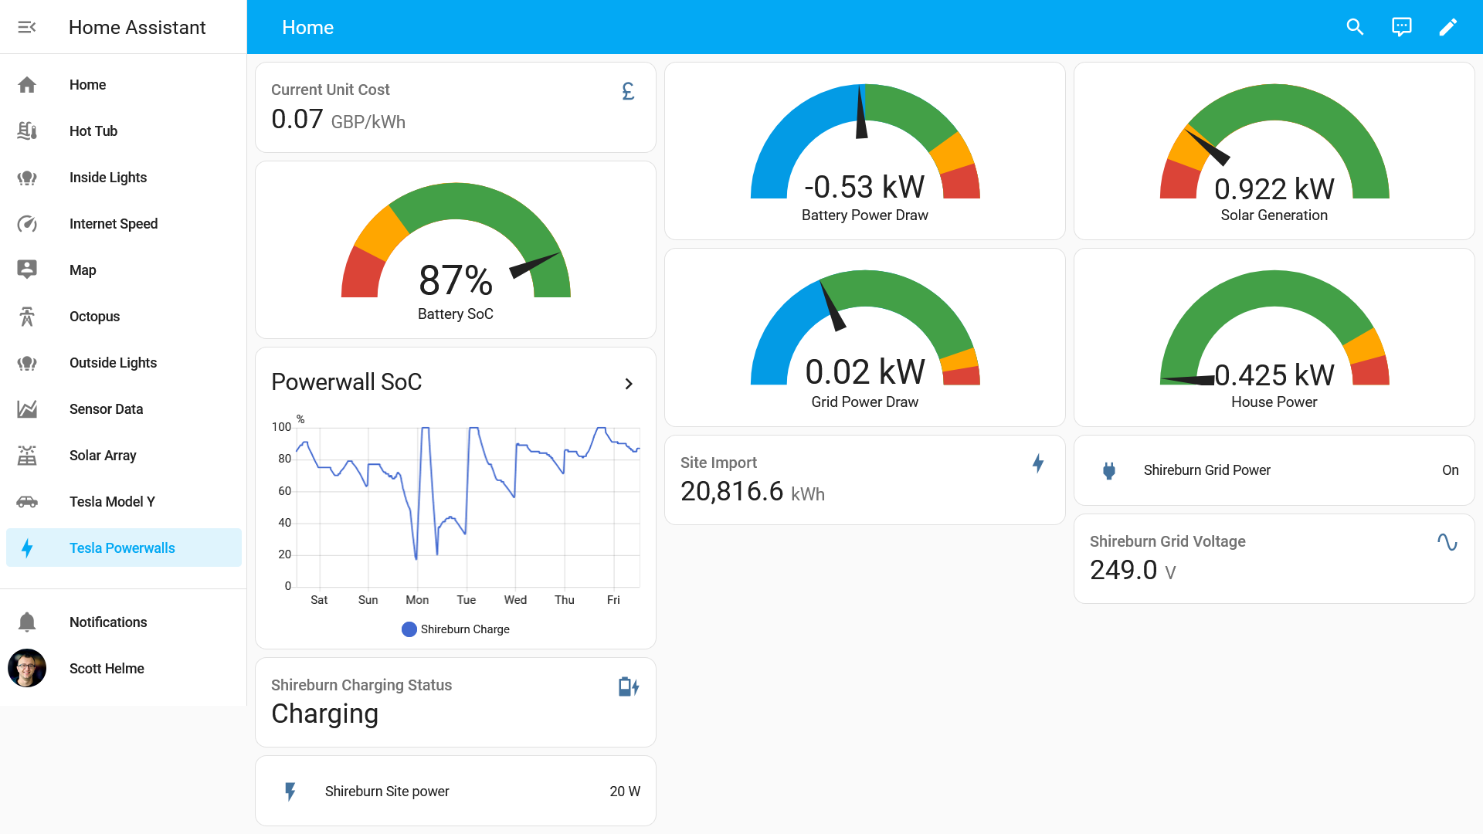Viewport: 1483px width, 834px height.
Task: Click the pencil edit dashboard icon
Action: [1447, 27]
